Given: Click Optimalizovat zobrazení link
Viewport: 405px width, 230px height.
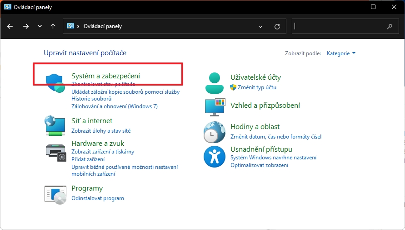Looking at the screenshot, I should coord(260,165).
